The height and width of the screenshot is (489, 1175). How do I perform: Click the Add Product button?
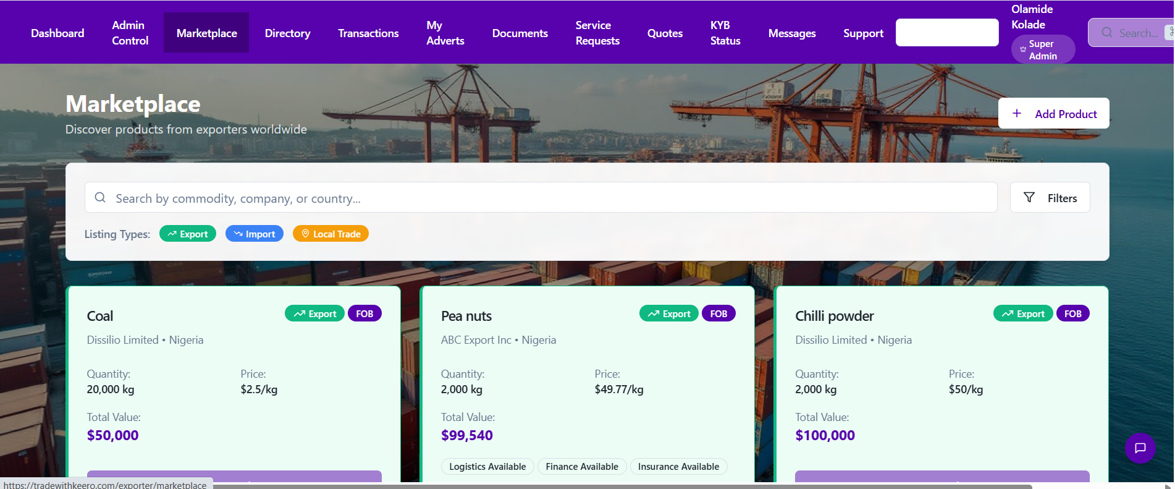1053,114
